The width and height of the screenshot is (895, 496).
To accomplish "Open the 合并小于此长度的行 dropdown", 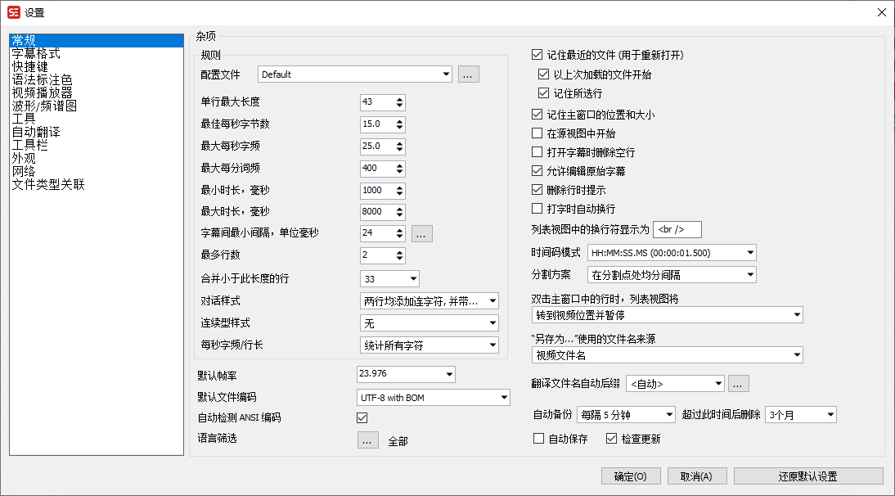I will pos(390,278).
